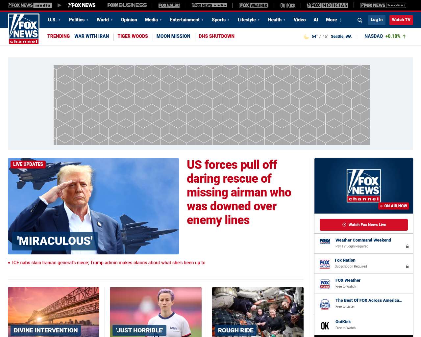Click the Fox Business icon in sidebar

[325, 242]
